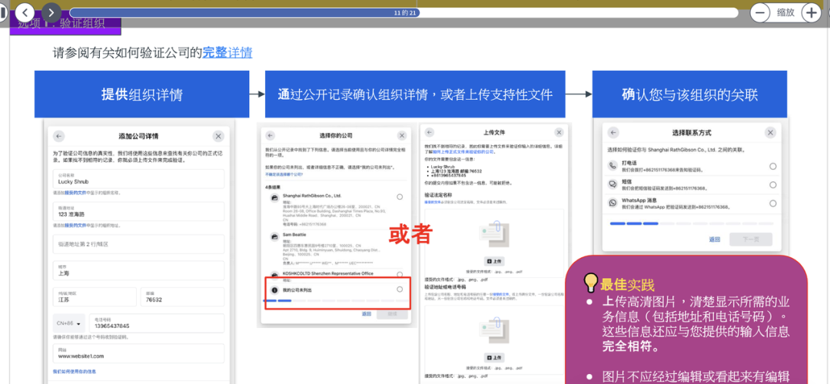Viewport: 830px width, 384px height.
Task: Click back arrow in 选择你的公司 dialog
Action: pyautogui.click(x=271, y=135)
